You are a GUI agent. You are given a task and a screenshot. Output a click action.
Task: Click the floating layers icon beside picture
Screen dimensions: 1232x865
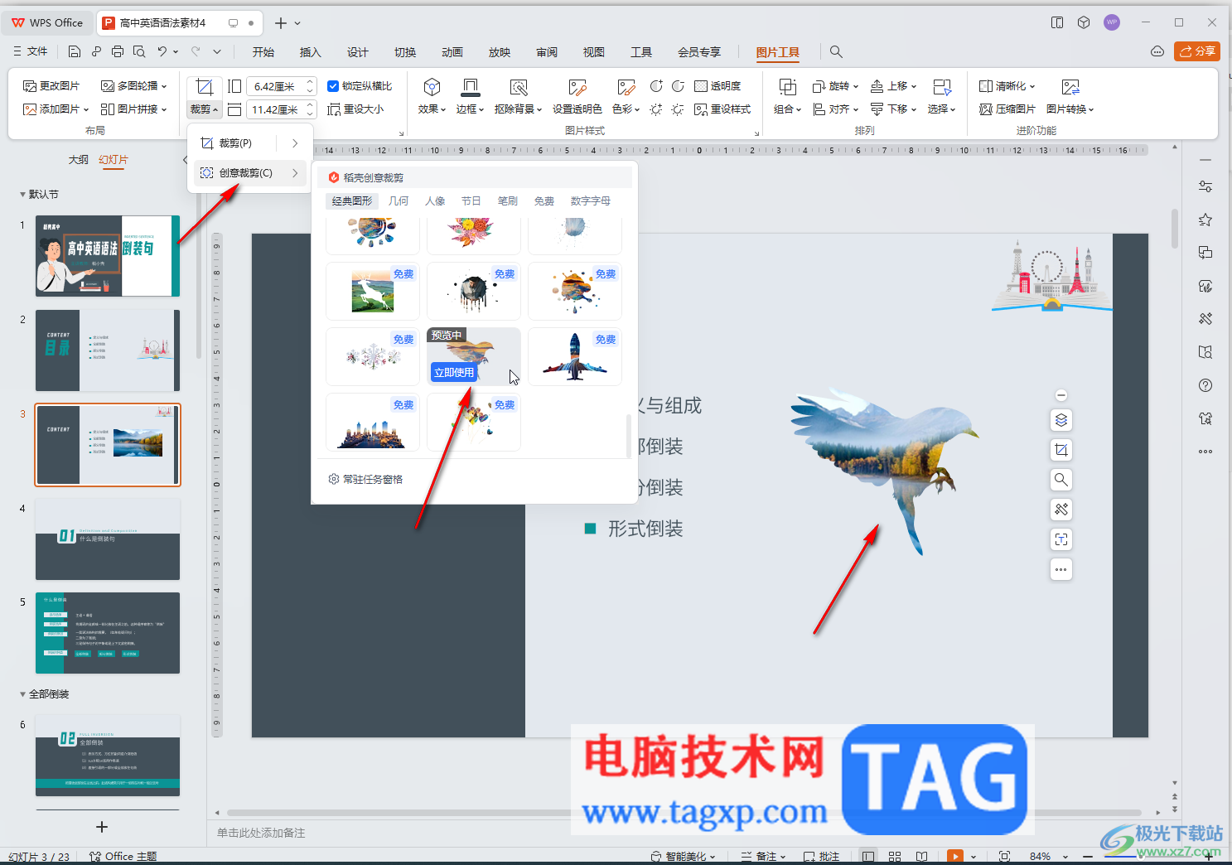(1061, 420)
